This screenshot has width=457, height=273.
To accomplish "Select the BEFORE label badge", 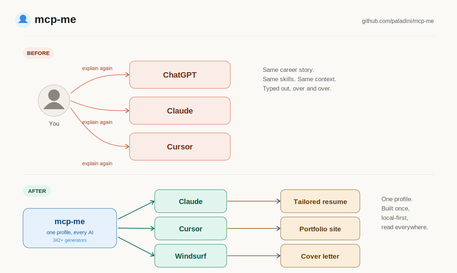I will point(39,53).
